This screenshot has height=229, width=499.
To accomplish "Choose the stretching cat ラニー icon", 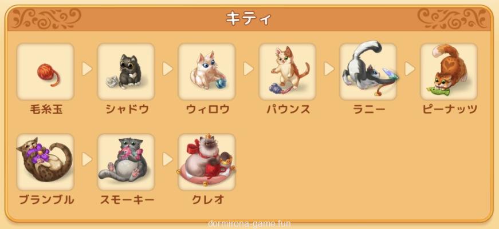I will [x=368, y=72].
